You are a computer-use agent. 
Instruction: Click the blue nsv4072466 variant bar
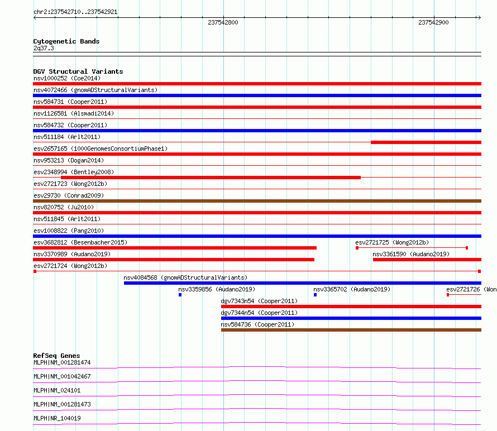tap(257, 95)
